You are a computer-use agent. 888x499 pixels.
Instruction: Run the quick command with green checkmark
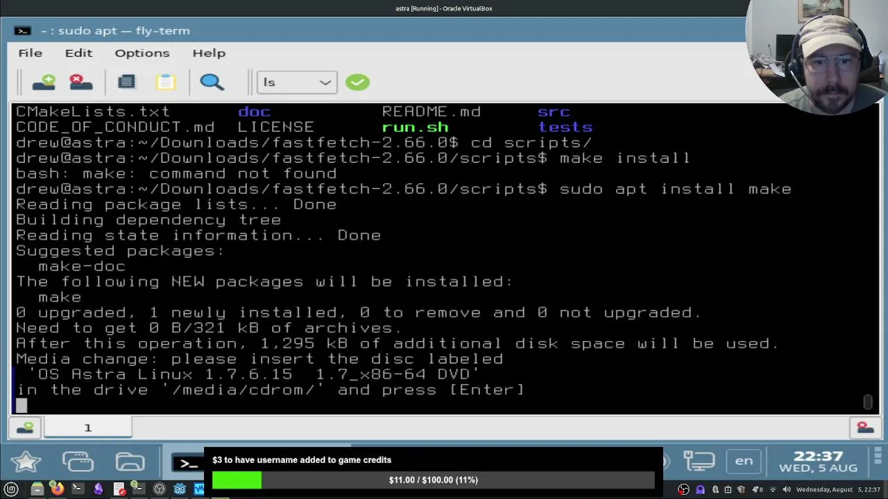pyautogui.click(x=358, y=82)
